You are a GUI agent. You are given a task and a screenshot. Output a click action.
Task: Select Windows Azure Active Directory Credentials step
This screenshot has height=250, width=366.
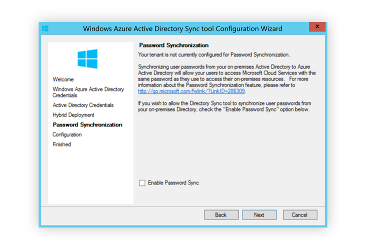[88, 92]
